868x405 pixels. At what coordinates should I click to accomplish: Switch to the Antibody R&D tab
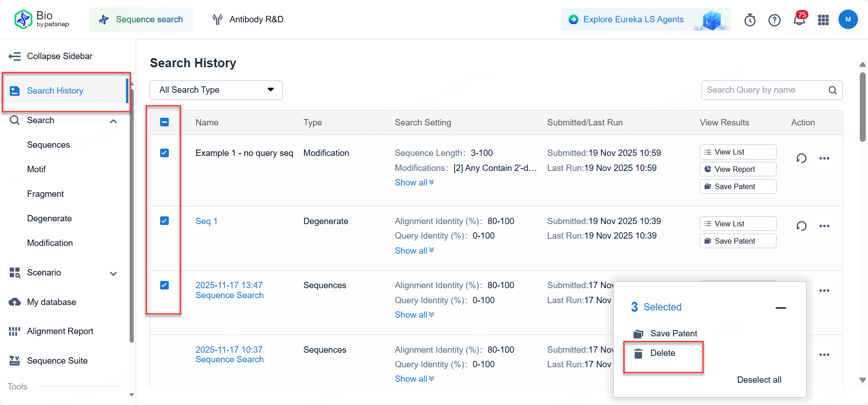click(248, 20)
